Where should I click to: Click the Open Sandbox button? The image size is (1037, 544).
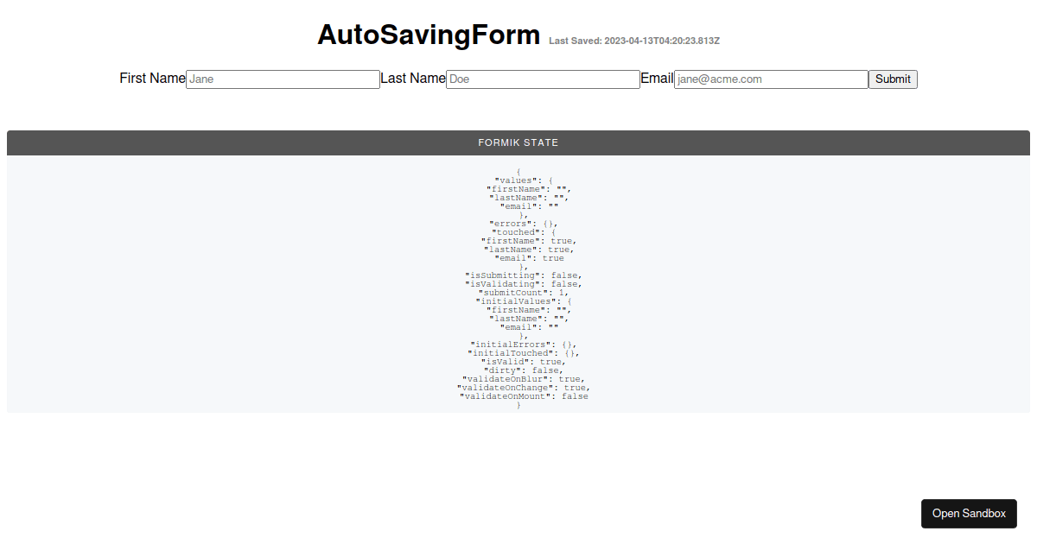point(969,513)
